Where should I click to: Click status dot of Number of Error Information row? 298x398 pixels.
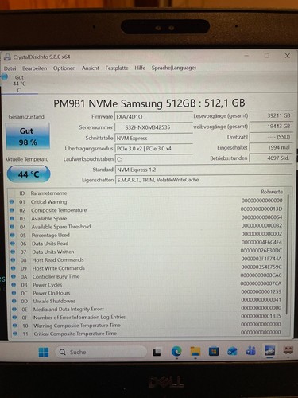click(x=14, y=318)
